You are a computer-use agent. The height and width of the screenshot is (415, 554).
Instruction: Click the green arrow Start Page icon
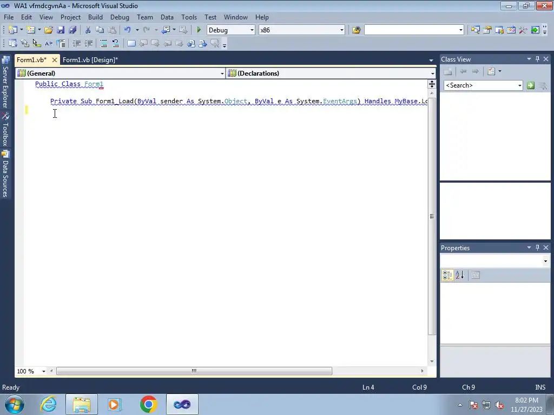(x=535, y=30)
